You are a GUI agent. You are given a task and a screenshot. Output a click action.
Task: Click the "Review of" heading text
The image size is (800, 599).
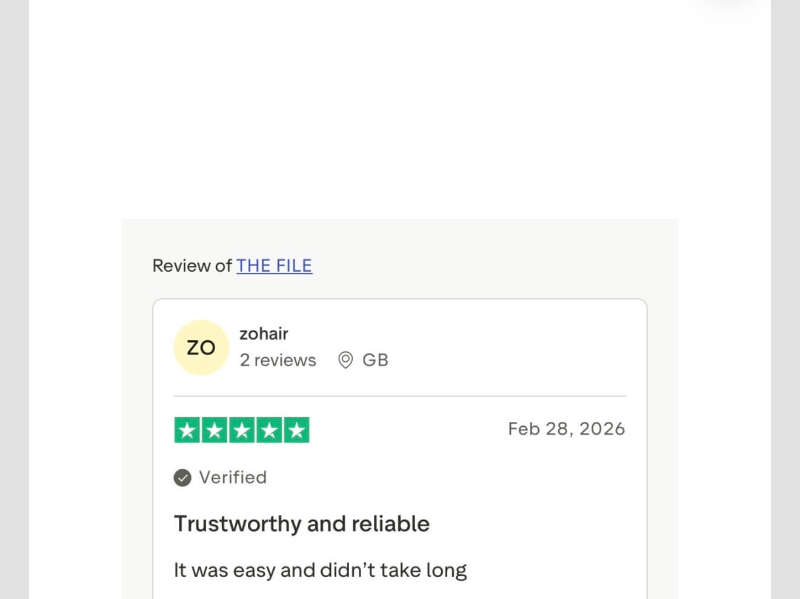coord(192,266)
